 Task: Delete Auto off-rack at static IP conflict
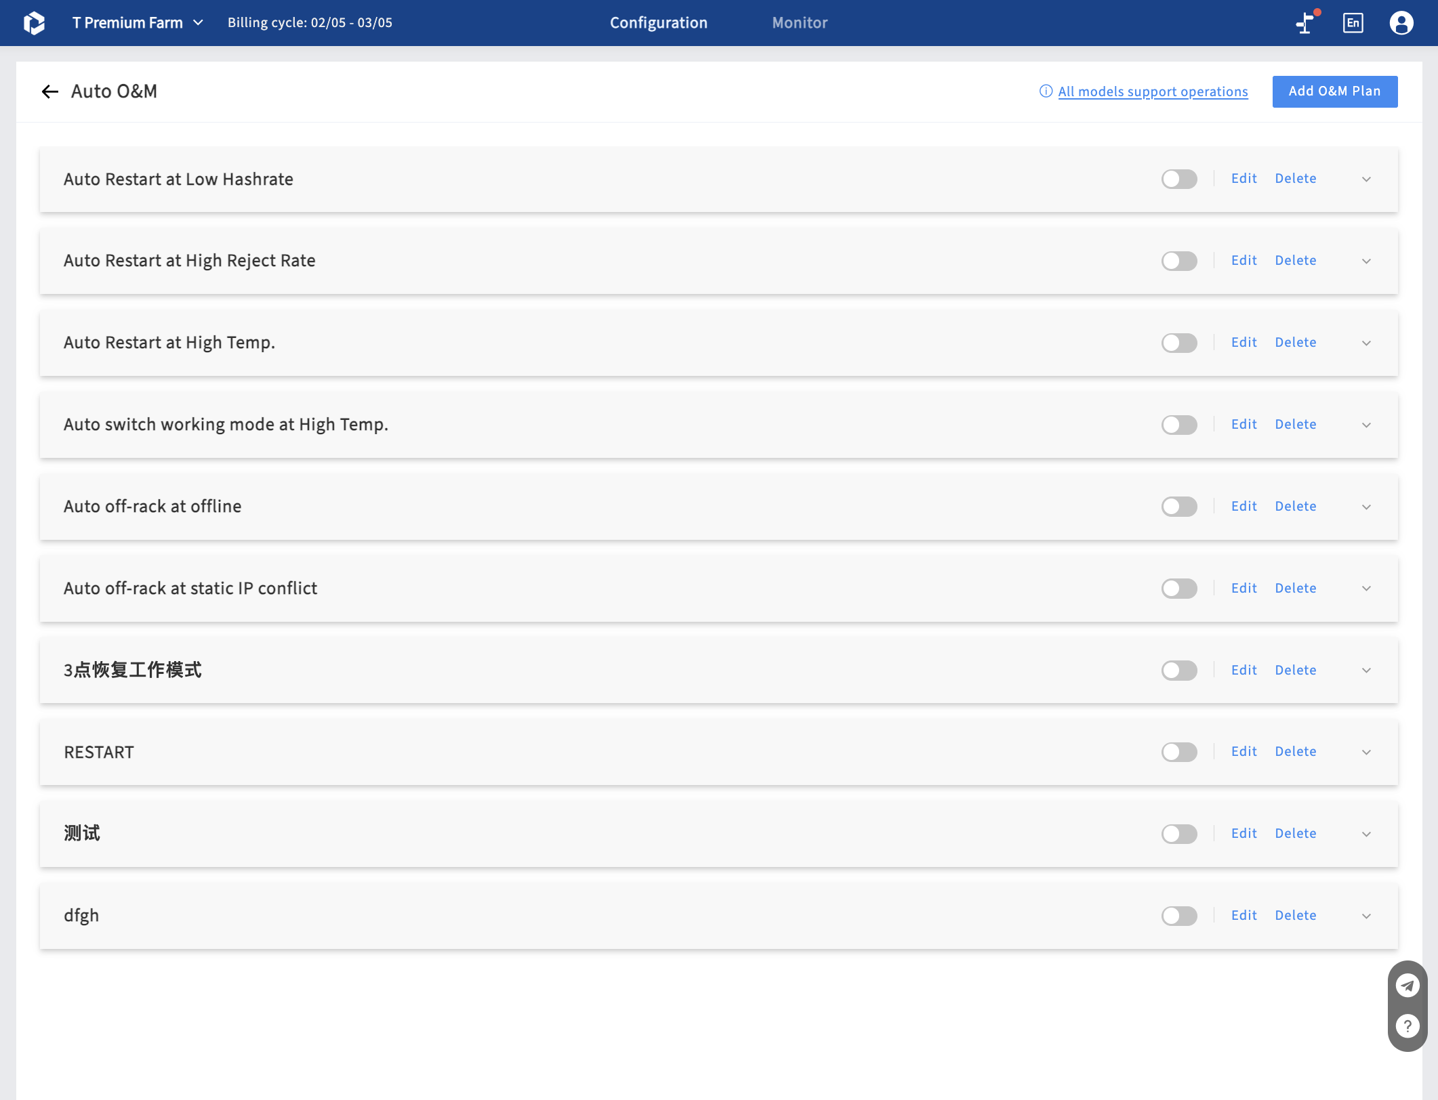(1295, 588)
